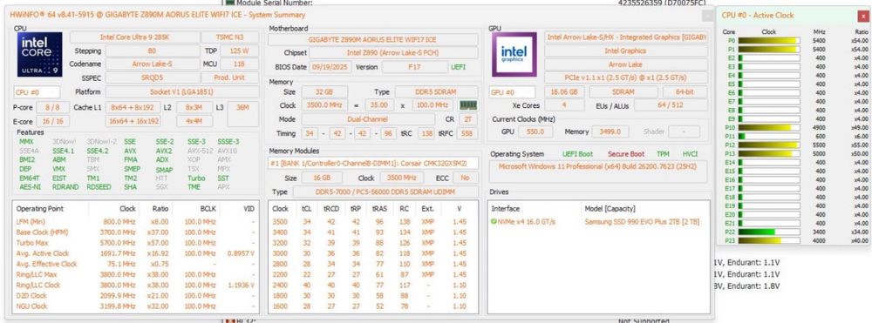
Task: Close the CPU #0 Active Clock window
Action: point(863,16)
